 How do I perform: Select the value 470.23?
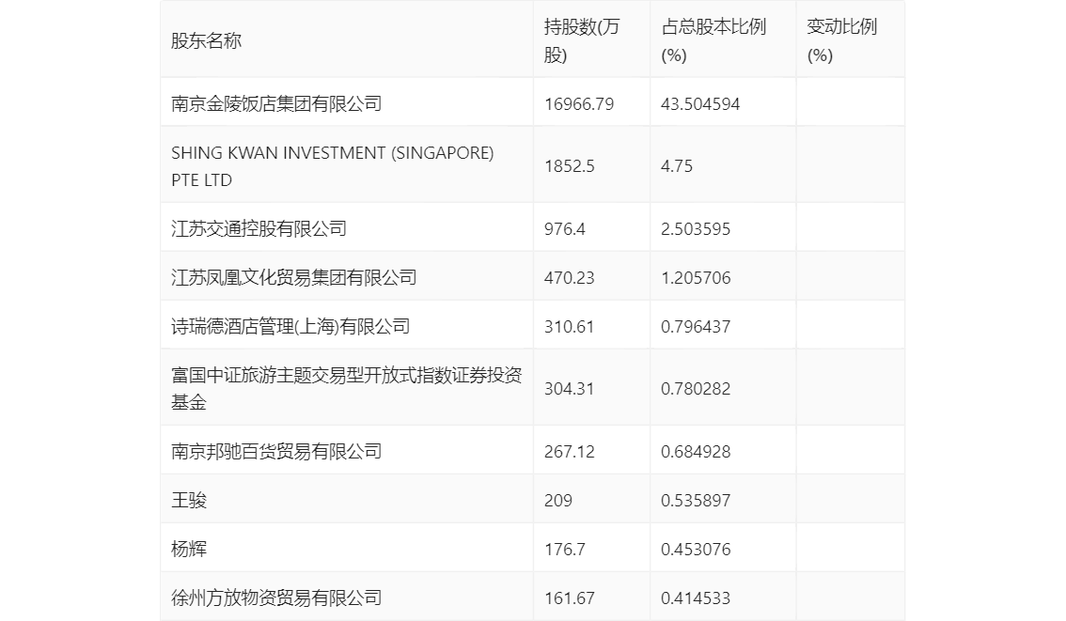[x=569, y=278]
